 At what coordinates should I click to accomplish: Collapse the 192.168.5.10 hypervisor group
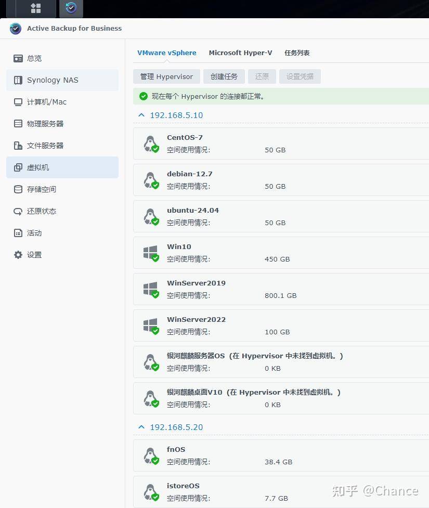(x=141, y=115)
